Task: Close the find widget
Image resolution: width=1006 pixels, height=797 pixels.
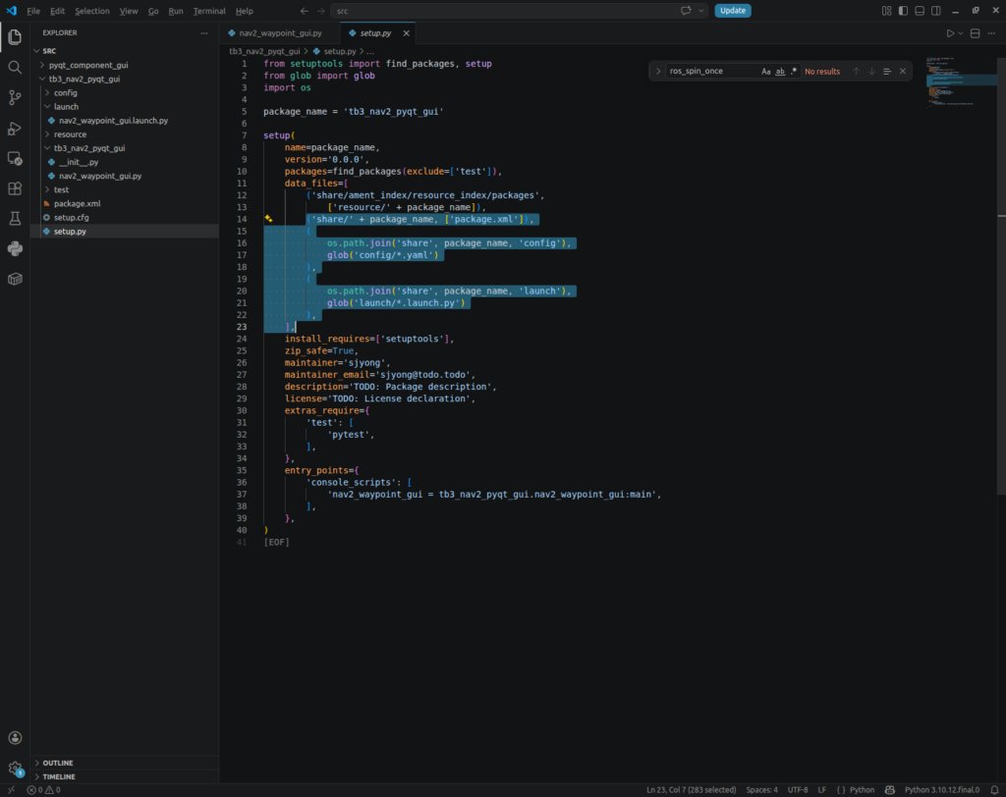Action: [903, 72]
